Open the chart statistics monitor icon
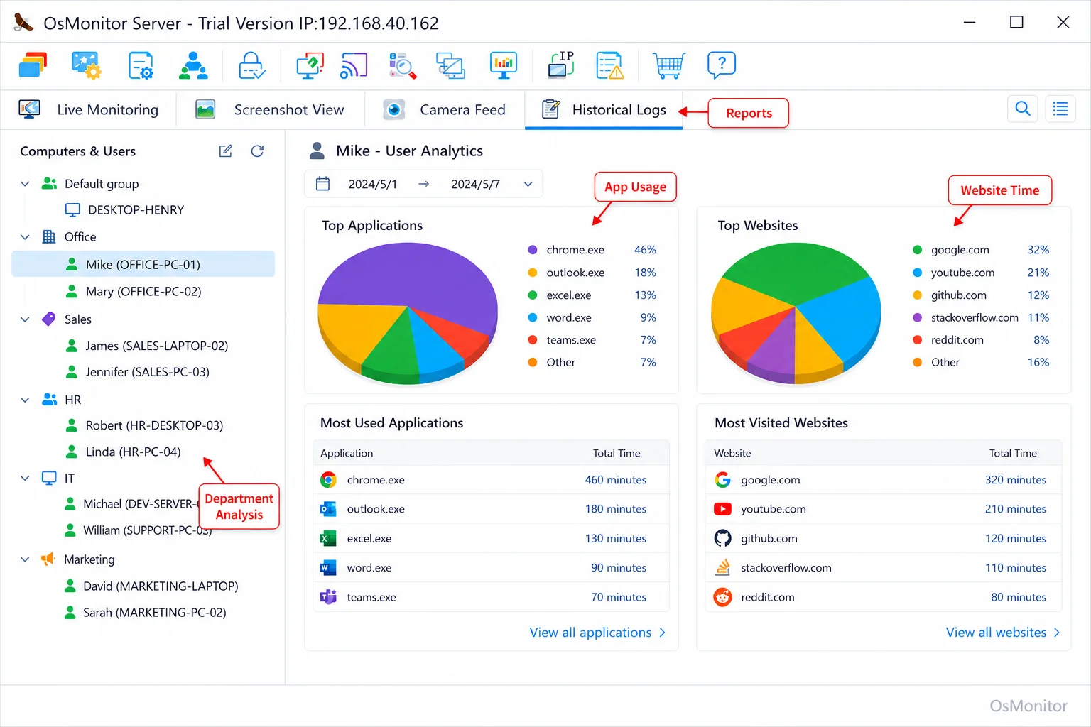Screen dimensions: 1091x727 pos(504,65)
